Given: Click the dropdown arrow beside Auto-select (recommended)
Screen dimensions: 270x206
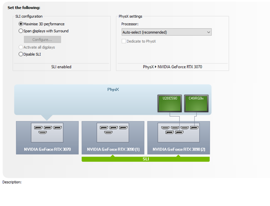Looking at the screenshot, I should tap(209, 32).
